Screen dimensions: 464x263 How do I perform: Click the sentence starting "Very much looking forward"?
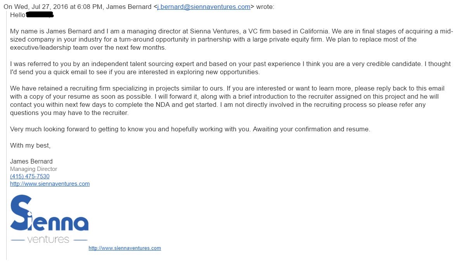tap(190, 129)
